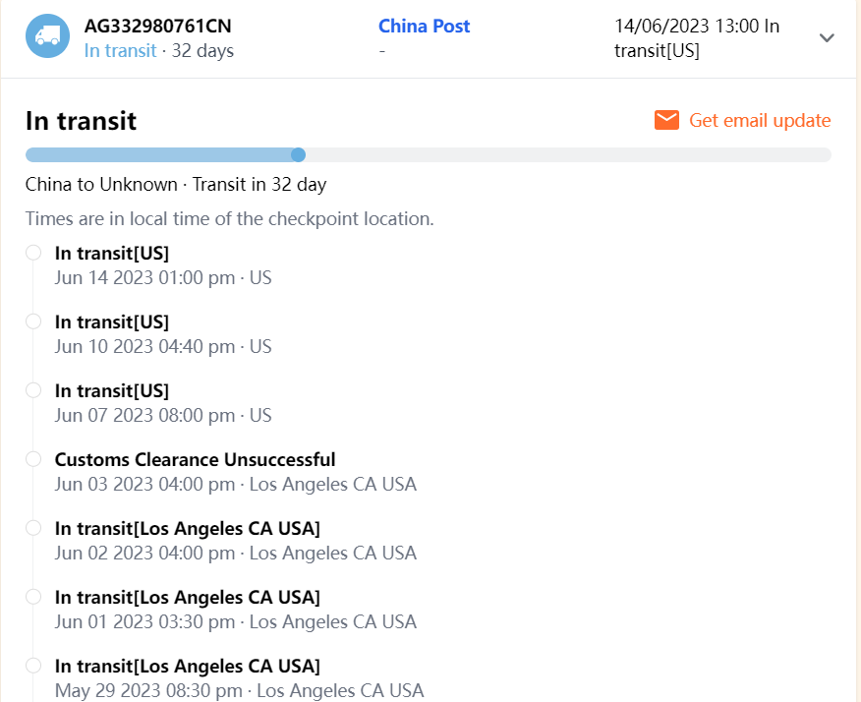861x702 pixels.
Task: Select the Jun 02 2023 checkpoint marker
Action: [x=33, y=528]
